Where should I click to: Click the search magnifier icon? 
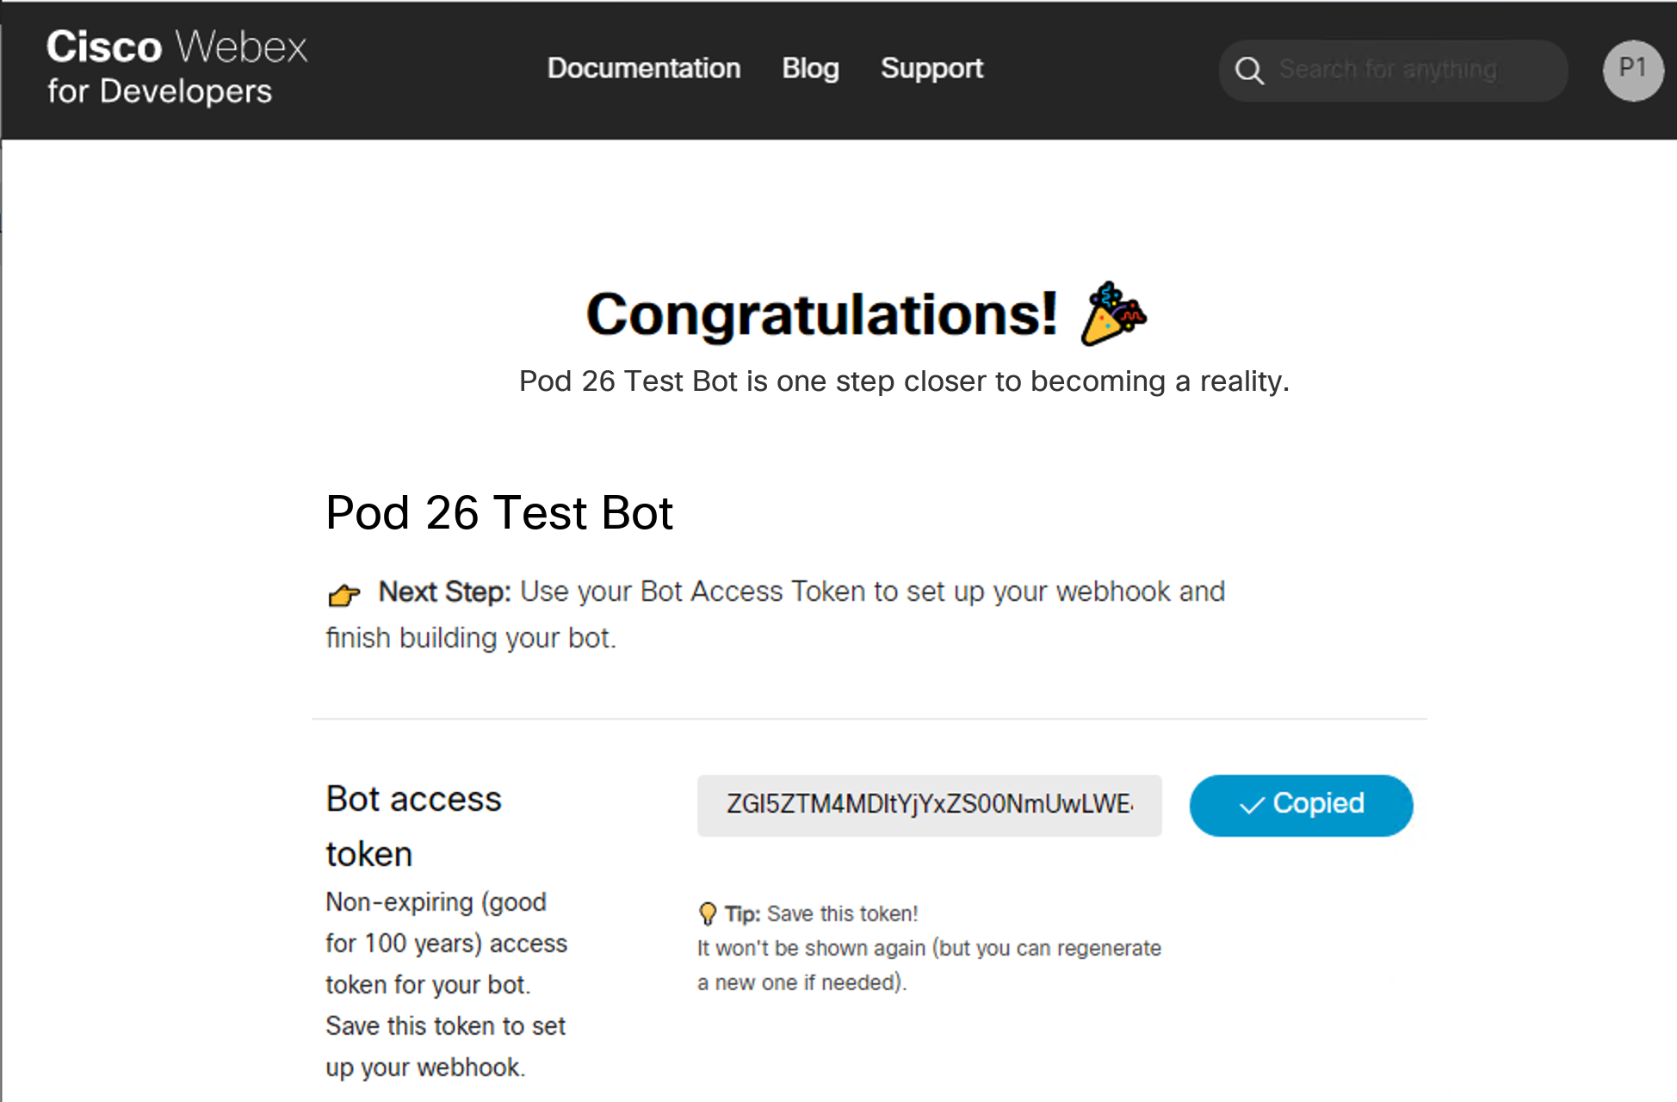[x=1249, y=71]
